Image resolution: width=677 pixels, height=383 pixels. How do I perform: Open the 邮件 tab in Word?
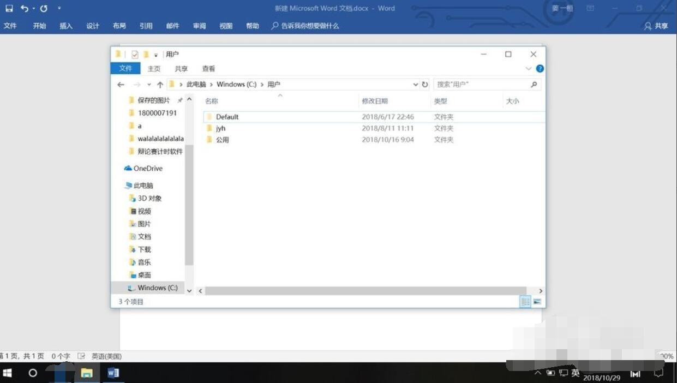point(172,26)
